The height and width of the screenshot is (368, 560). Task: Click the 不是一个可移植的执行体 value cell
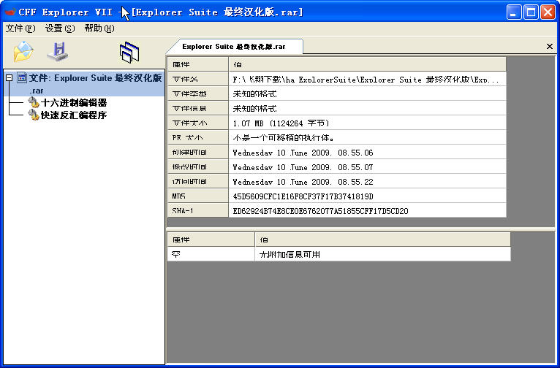point(367,138)
